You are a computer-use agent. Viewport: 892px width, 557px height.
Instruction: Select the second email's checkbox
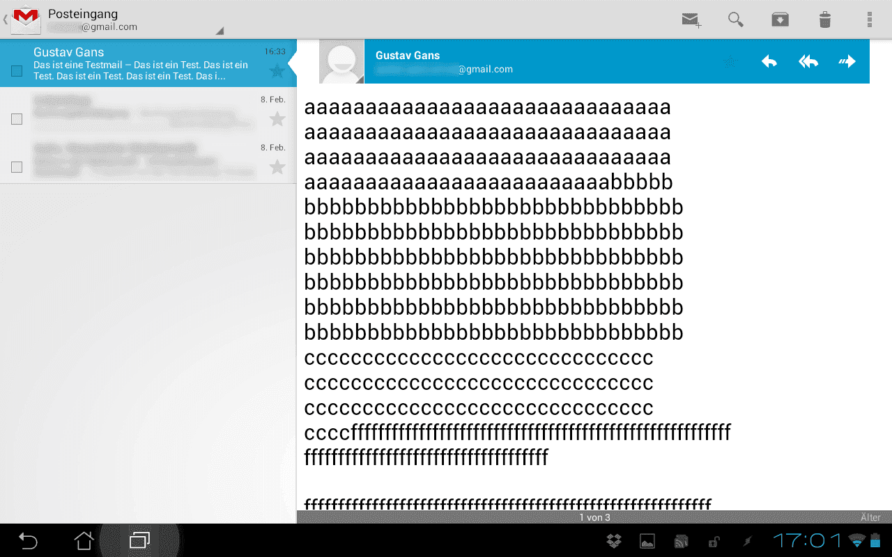17,119
